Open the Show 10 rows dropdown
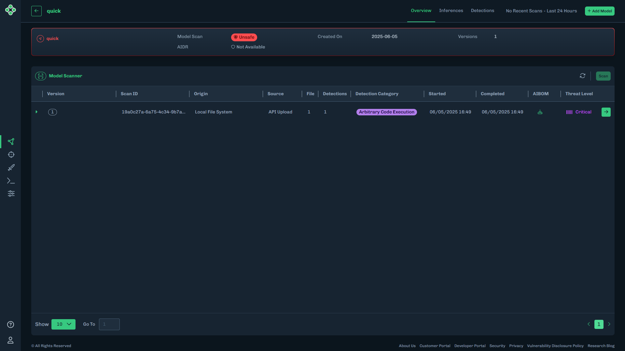 click(63, 324)
